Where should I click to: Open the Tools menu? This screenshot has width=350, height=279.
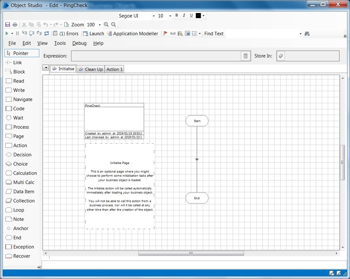coord(60,43)
